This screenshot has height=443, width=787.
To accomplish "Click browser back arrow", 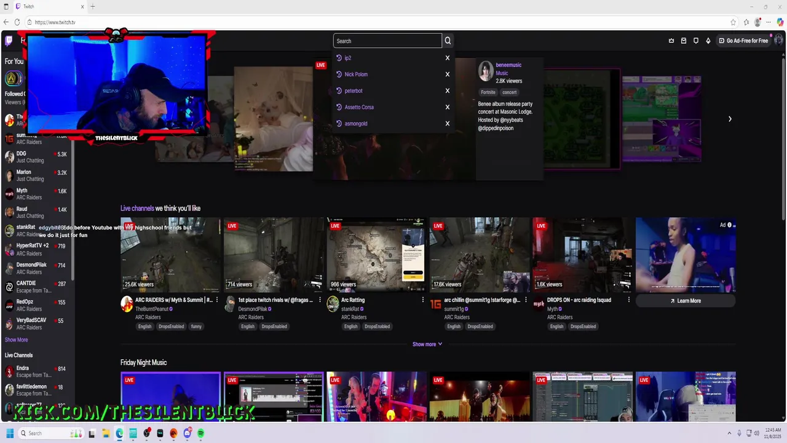I will [x=6, y=22].
